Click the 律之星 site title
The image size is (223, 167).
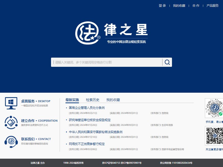click(x=126, y=30)
